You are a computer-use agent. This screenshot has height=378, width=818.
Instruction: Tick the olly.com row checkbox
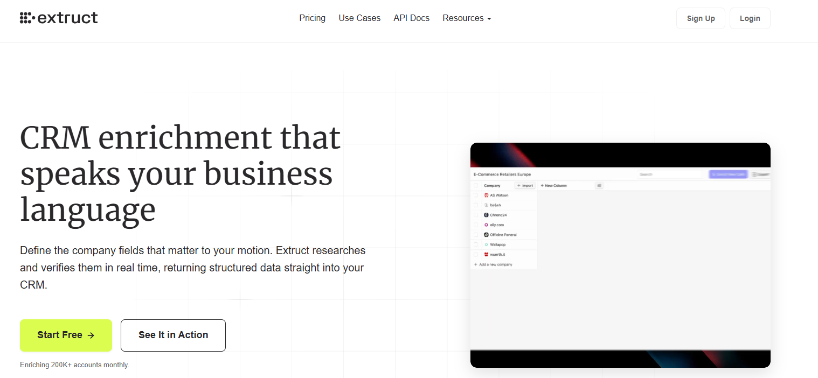pyautogui.click(x=476, y=225)
